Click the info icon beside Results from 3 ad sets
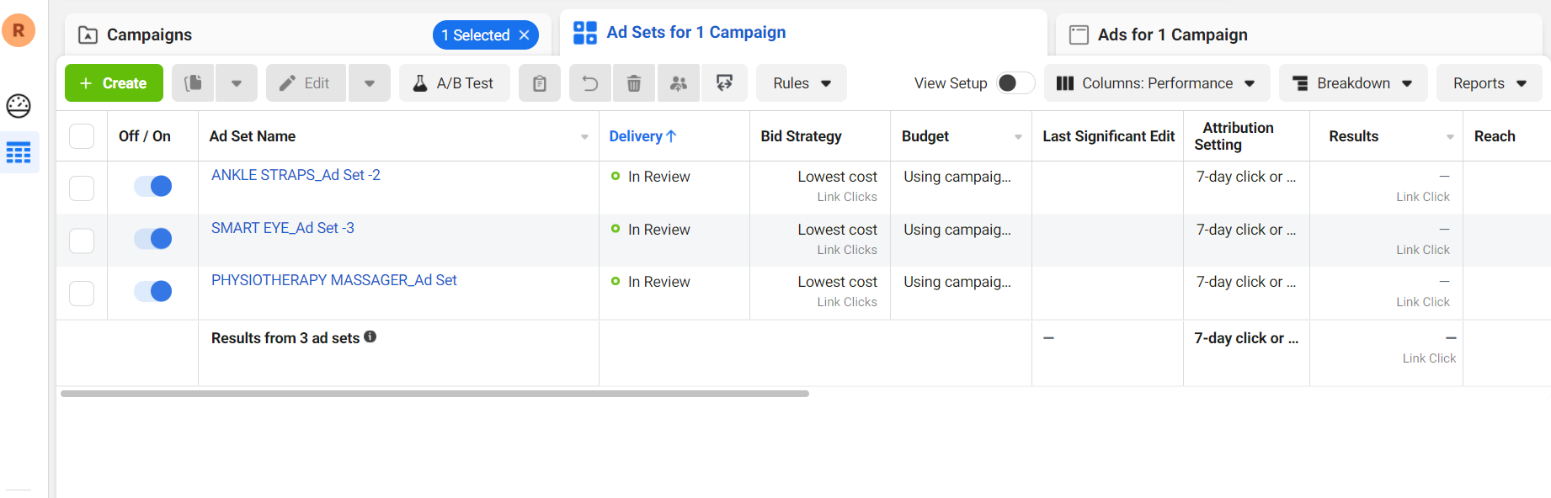 click(x=370, y=336)
